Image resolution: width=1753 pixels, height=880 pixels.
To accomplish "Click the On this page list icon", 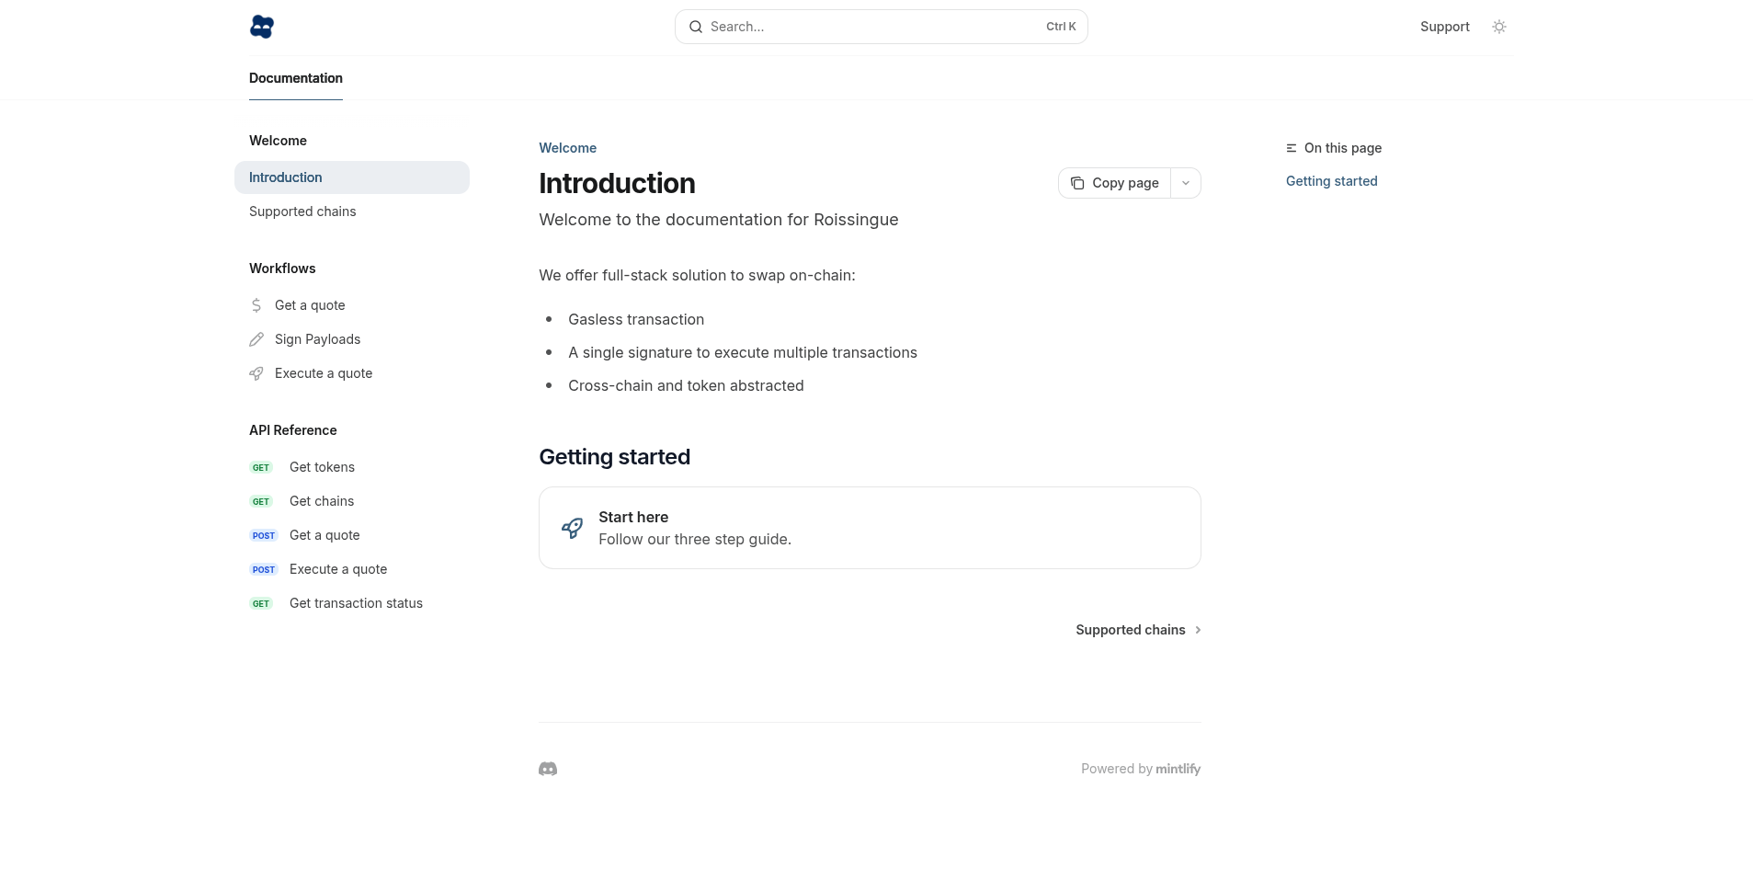I will point(1291,148).
